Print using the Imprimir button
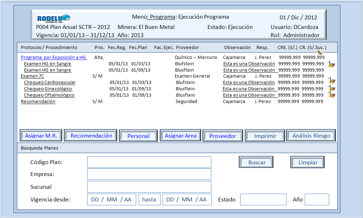 point(265,135)
